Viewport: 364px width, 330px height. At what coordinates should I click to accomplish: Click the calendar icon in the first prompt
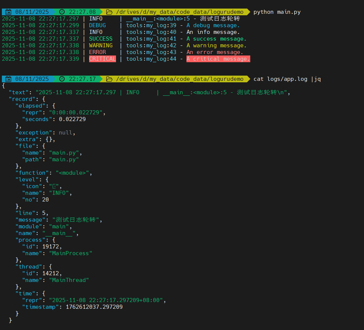(8, 12)
